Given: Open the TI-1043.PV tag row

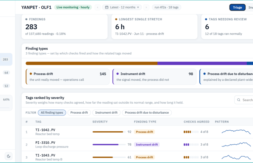Looking at the screenshot, I should (137, 157).
